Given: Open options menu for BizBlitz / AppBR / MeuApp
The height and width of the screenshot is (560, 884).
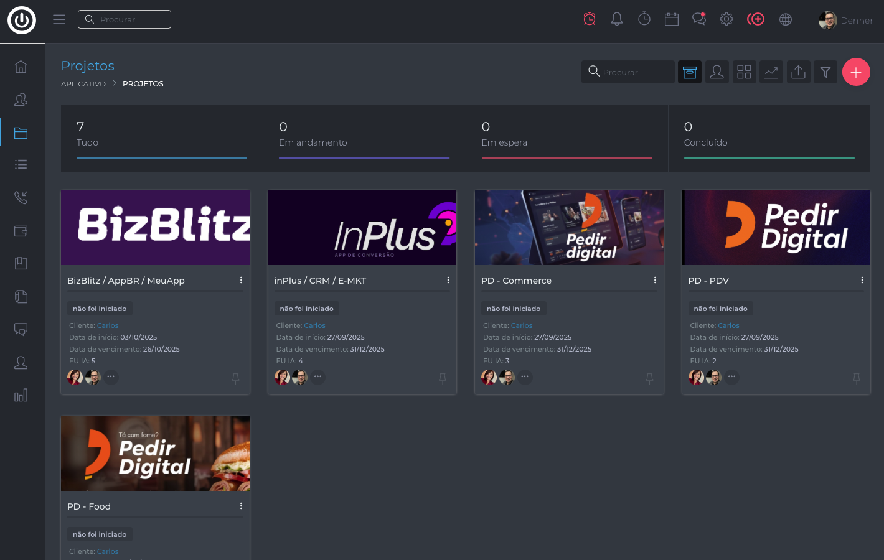Looking at the screenshot, I should click(x=241, y=281).
